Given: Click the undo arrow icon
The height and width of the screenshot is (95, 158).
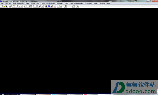Looking at the screenshot, I should (58, 6).
